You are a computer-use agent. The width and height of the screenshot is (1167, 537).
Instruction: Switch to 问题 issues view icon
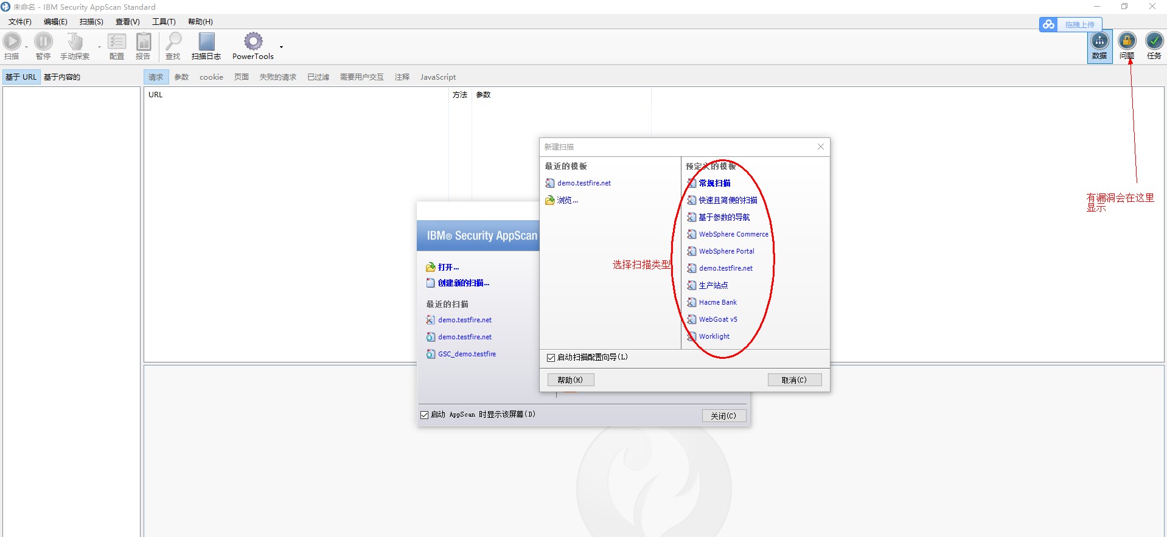(1127, 46)
